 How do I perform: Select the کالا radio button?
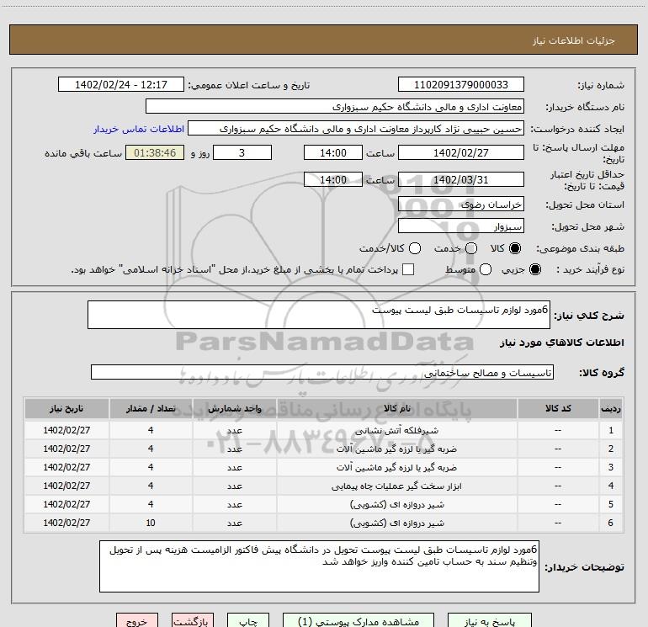(514, 248)
